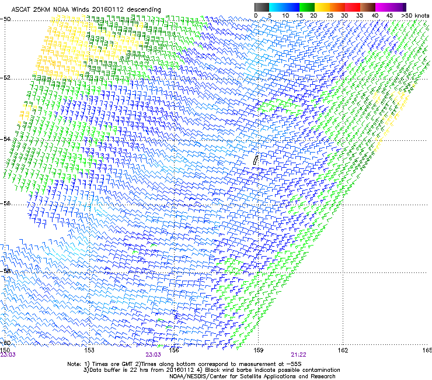Click the '40' label under the color bar
The height and width of the screenshot is (380, 432).
point(375,15)
